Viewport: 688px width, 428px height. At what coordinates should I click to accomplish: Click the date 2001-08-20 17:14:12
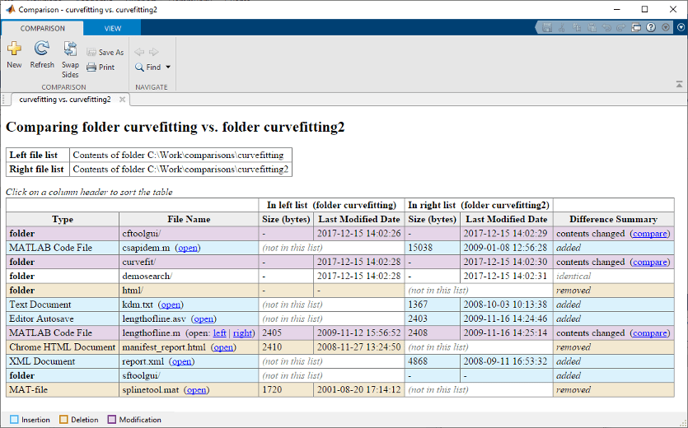359,390
